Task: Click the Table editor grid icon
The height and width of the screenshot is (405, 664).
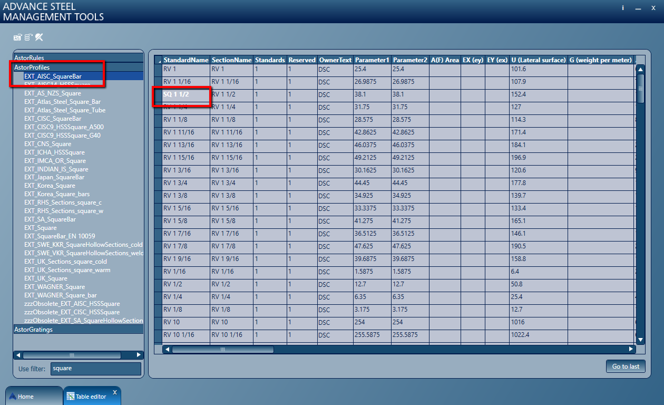Action: tap(70, 395)
